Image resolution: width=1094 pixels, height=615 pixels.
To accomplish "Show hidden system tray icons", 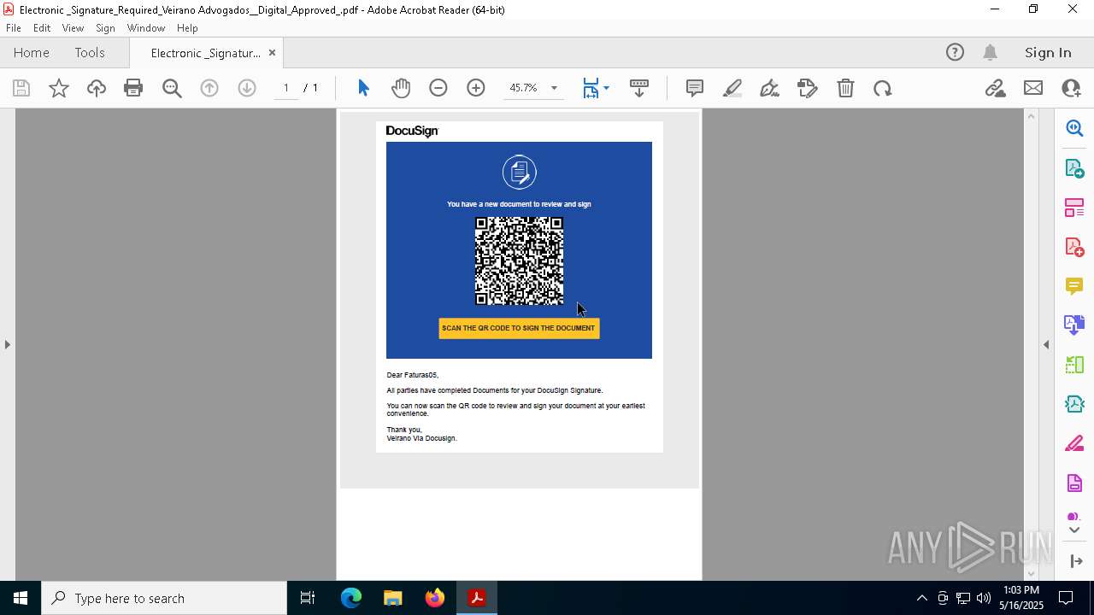I will pos(921,598).
